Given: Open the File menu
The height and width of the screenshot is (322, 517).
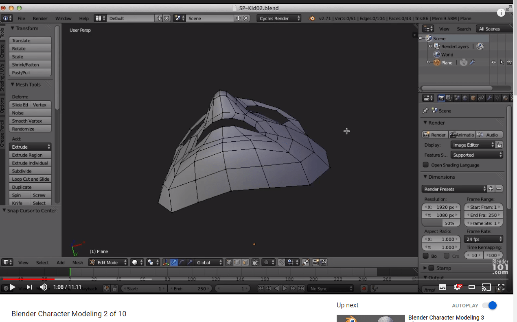Looking at the screenshot, I should pyautogui.click(x=21, y=18).
